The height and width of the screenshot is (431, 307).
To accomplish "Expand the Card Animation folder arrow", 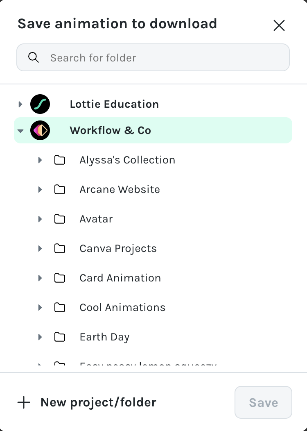I will pos(40,278).
